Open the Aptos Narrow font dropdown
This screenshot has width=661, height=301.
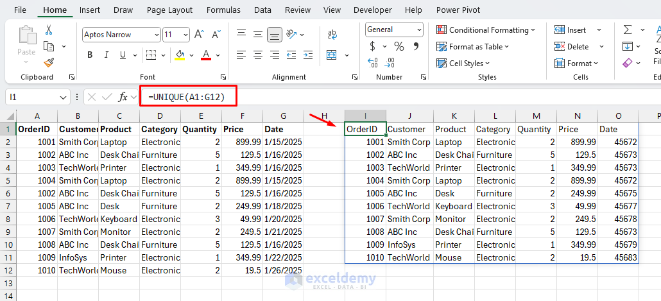point(157,35)
